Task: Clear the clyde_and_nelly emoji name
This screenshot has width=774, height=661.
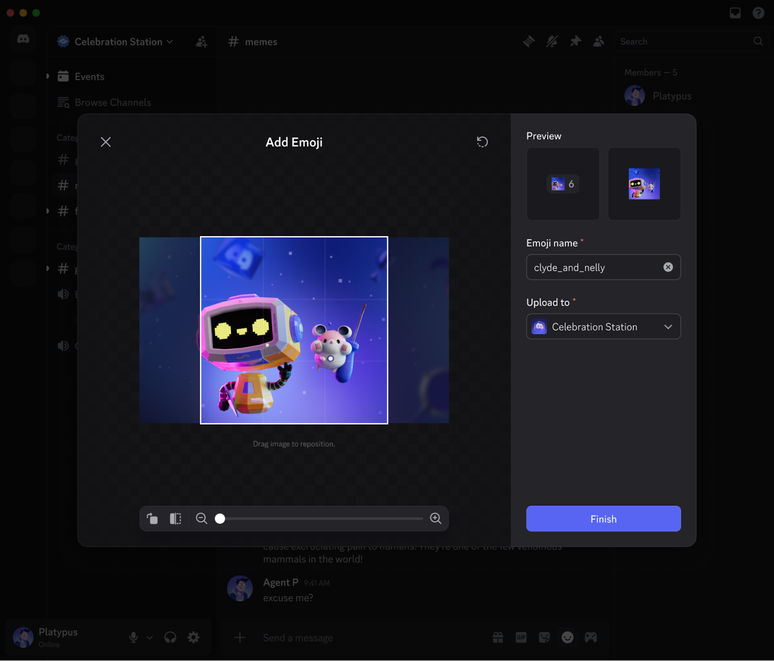Action: tap(668, 267)
